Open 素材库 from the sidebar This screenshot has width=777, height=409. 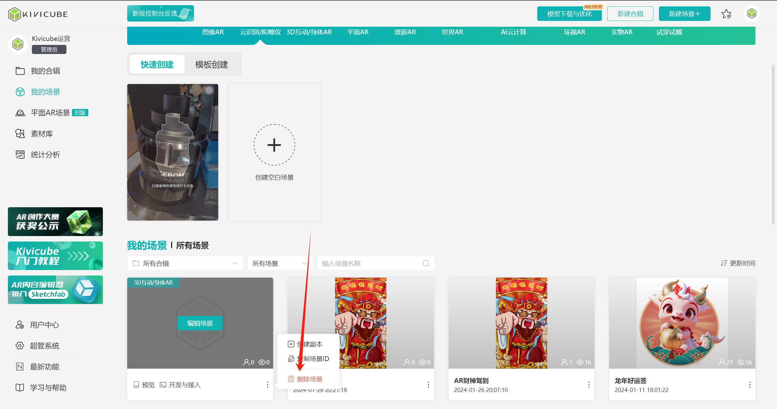pyautogui.click(x=42, y=134)
